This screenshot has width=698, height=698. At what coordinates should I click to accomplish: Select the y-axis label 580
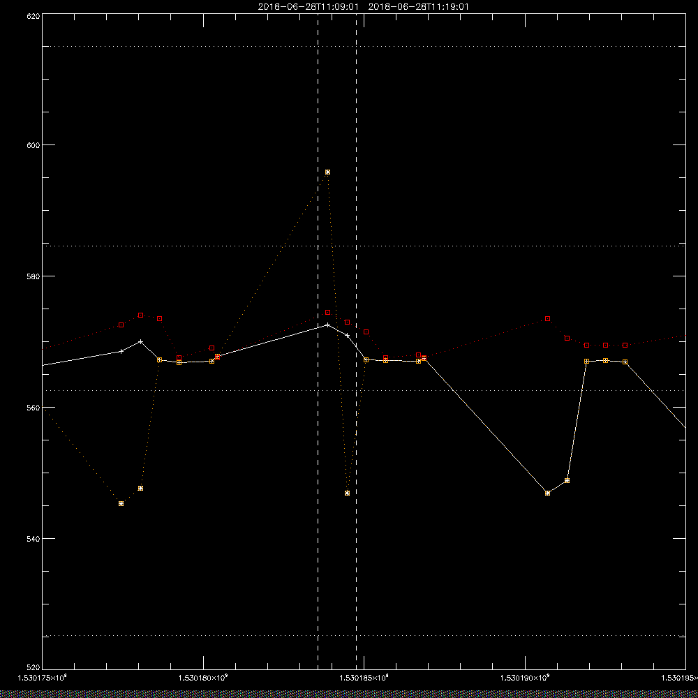(x=34, y=276)
